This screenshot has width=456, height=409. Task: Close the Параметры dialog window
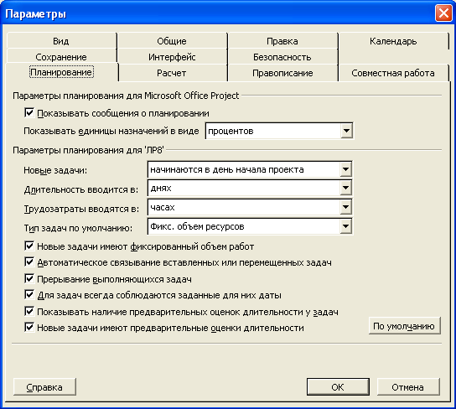[443, 13]
